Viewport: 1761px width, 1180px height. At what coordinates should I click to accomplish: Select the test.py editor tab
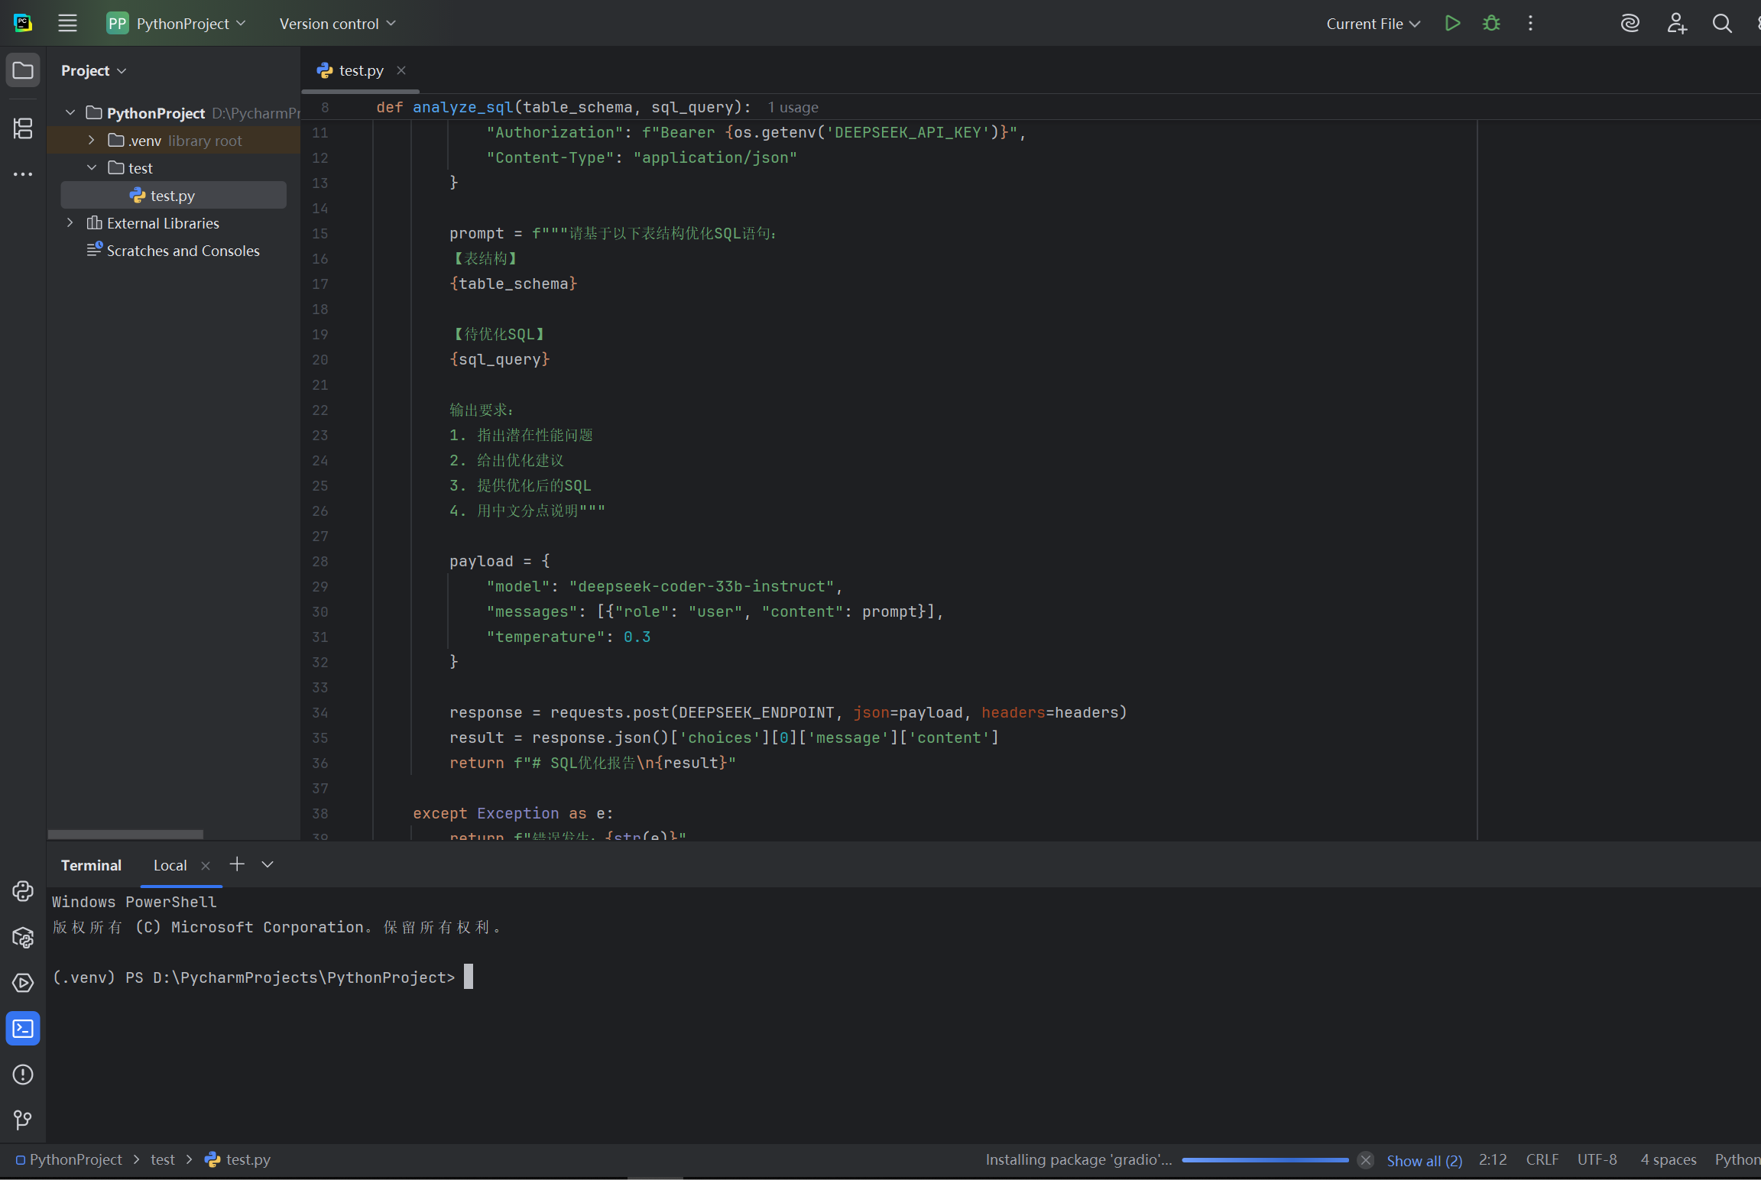[360, 70]
